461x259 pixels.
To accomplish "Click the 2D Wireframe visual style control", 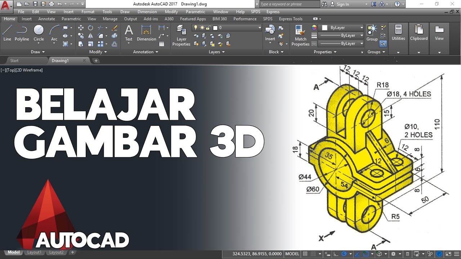I will click(x=30, y=70).
